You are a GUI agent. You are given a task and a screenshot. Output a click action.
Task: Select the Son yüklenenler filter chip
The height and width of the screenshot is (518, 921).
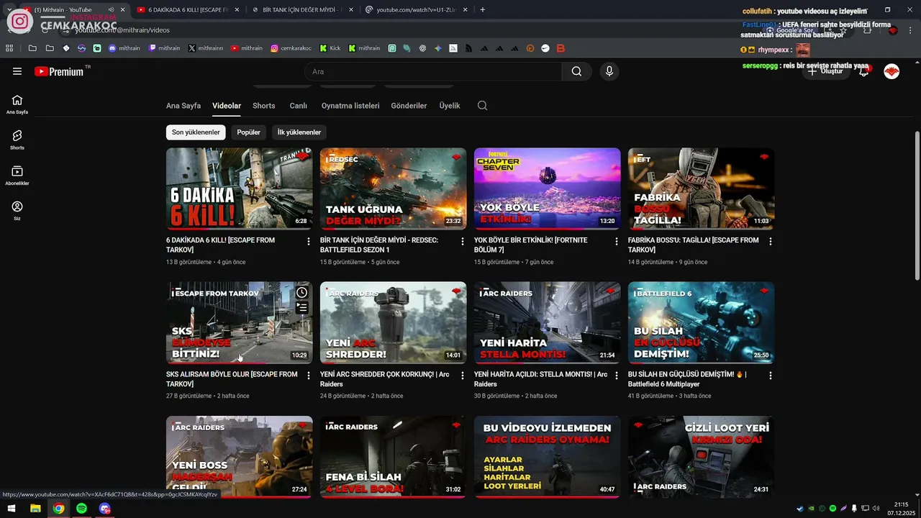[x=196, y=132]
